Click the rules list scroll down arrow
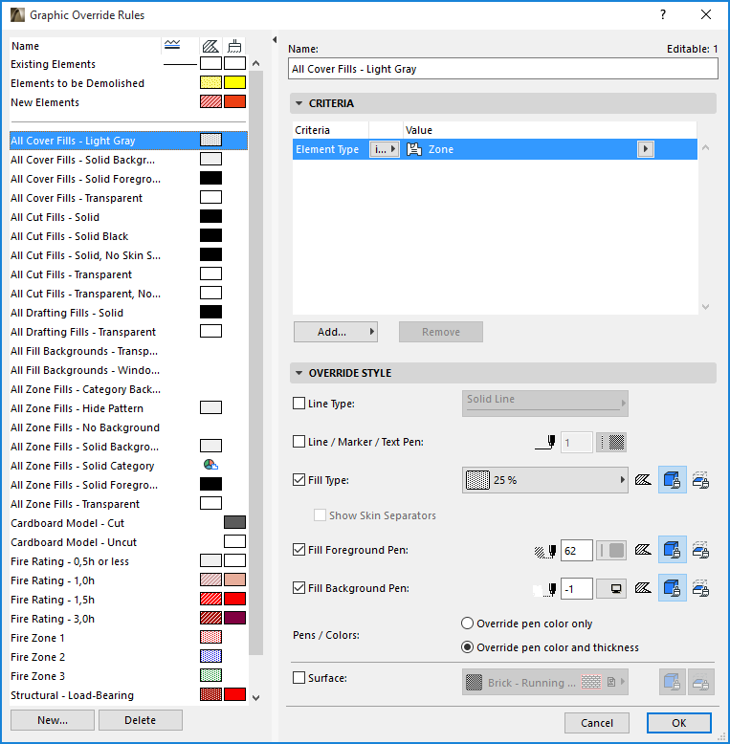The image size is (730, 744). pos(256,697)
